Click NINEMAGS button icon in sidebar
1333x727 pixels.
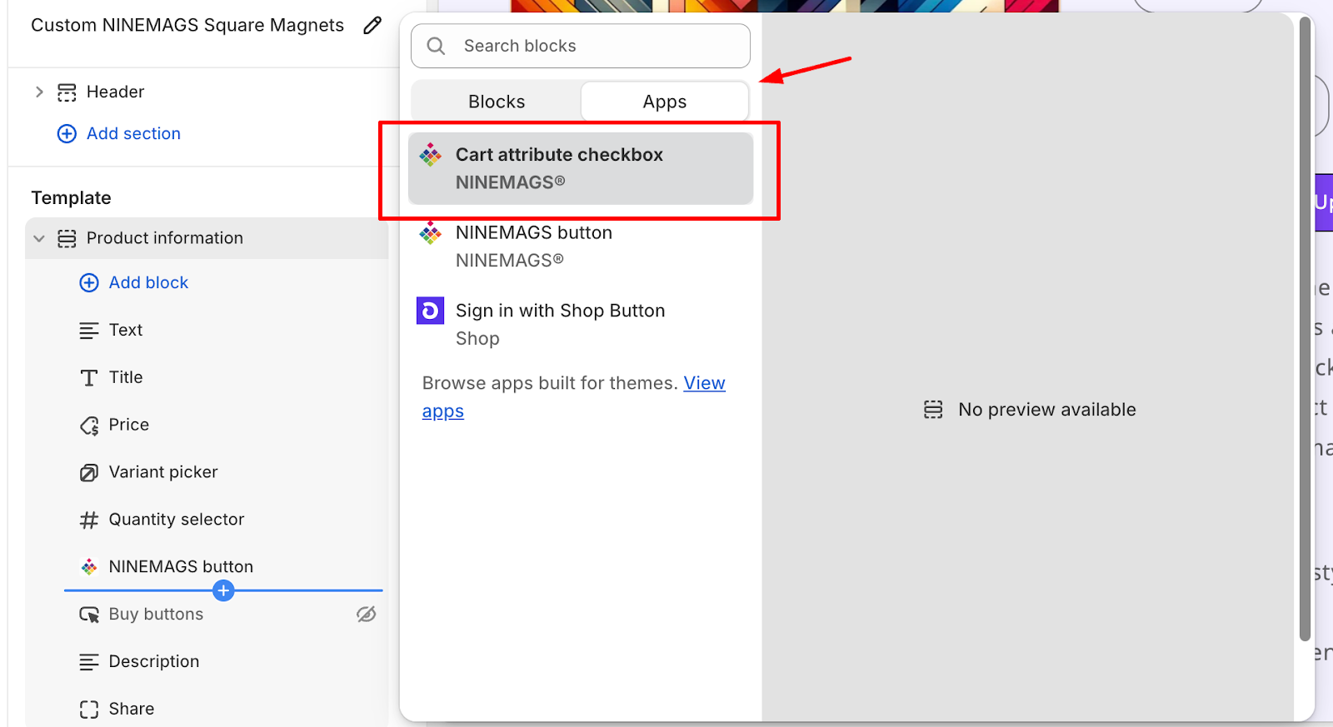tap(89, 567)
